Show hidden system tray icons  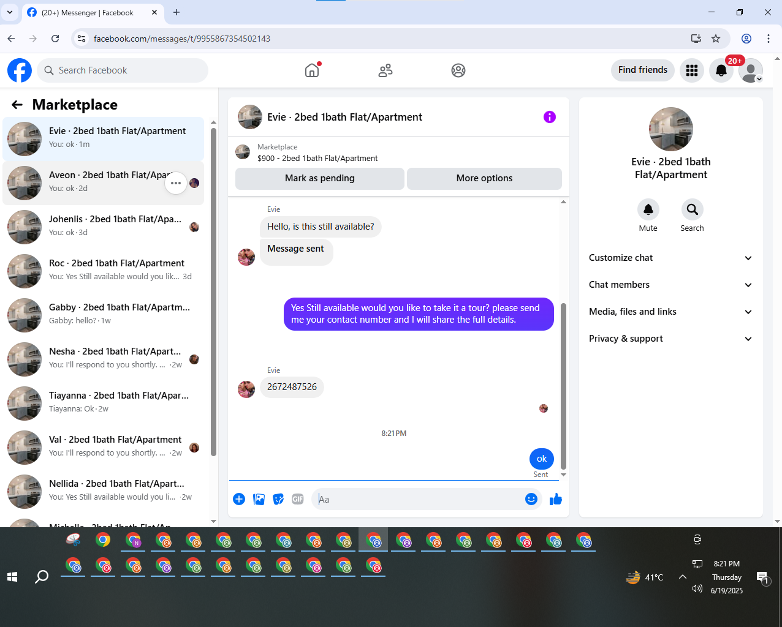[x=682, y=577]
